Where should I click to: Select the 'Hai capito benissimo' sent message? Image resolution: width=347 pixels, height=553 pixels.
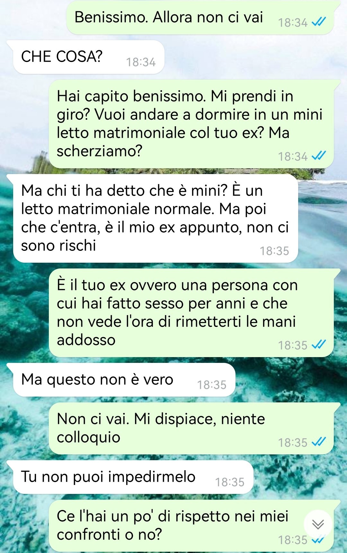[x=191, y=124]
